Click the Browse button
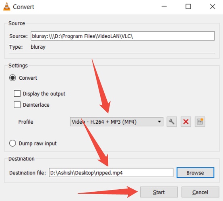Image resolution: width=223 pixels, height=201 pixels. click(x=195, y=173)
